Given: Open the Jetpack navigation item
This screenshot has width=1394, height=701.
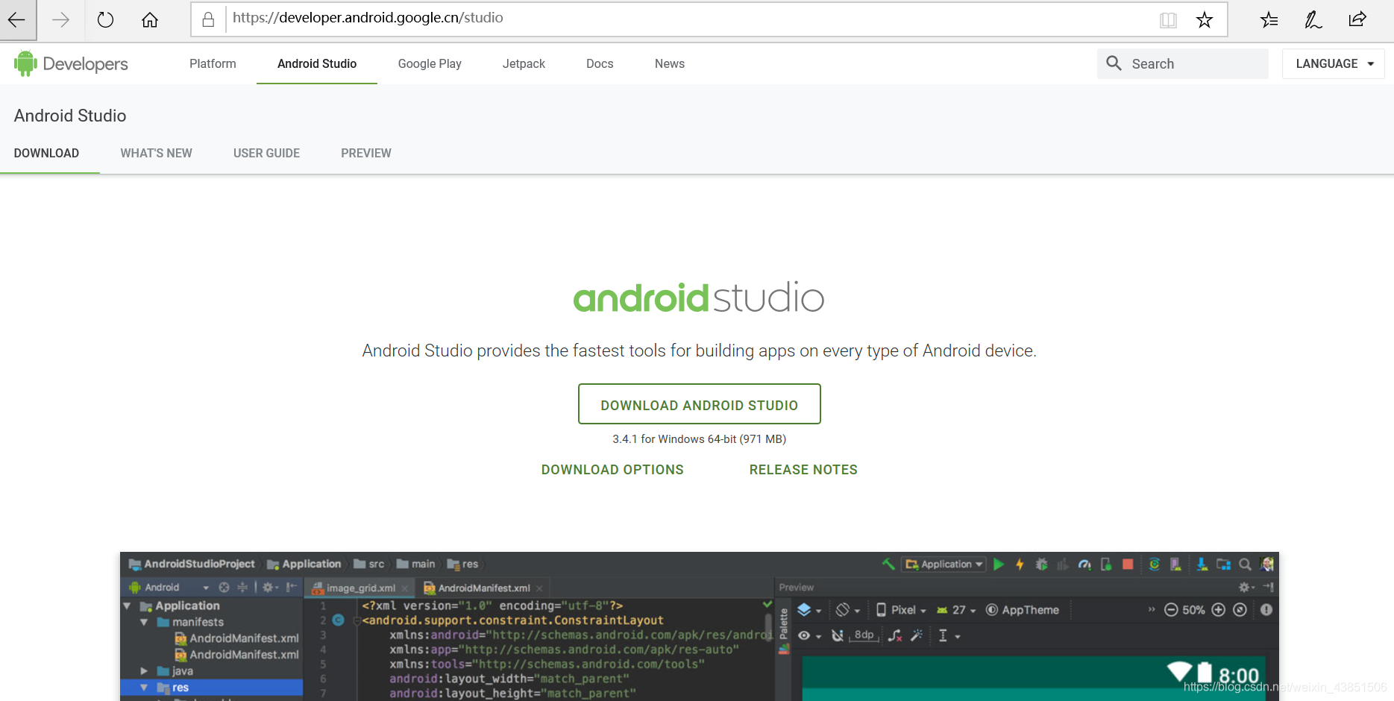Looking at the screenshot, I should [x=524, y=64].
